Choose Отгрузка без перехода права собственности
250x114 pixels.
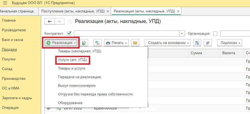[95, 94]
